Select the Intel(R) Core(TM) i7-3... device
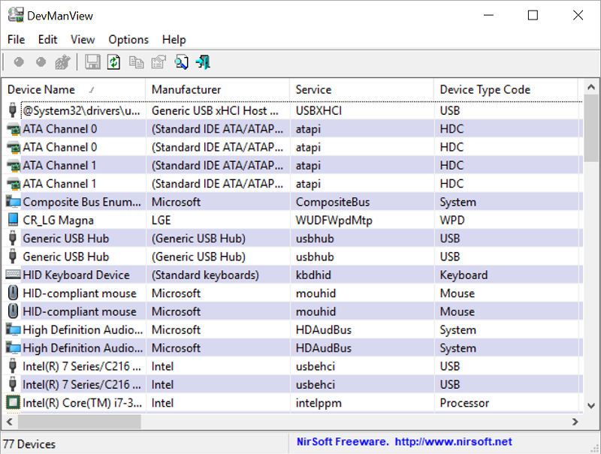The width and height of the screenshot is (601, 454). point(293,403)
